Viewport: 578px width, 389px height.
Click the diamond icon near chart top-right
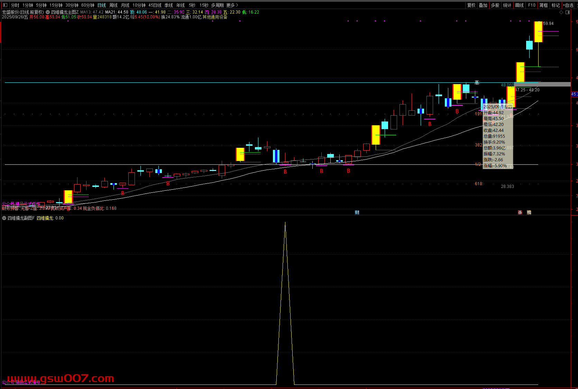561,12
